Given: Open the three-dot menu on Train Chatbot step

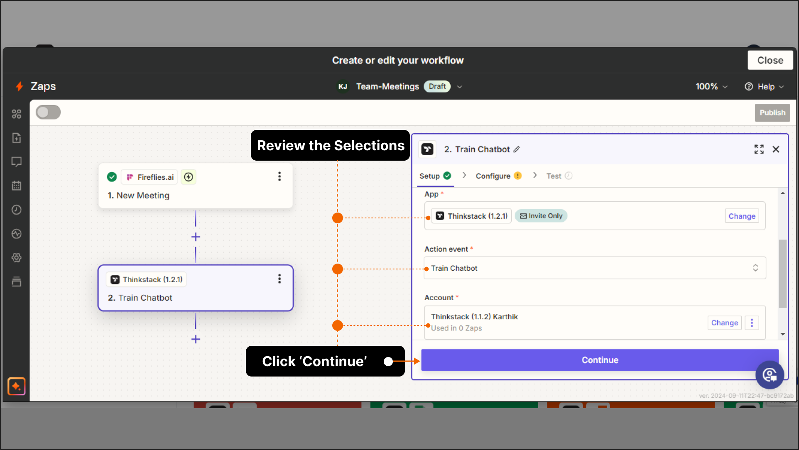Looking at the screenshot, I should click(279, 279).
